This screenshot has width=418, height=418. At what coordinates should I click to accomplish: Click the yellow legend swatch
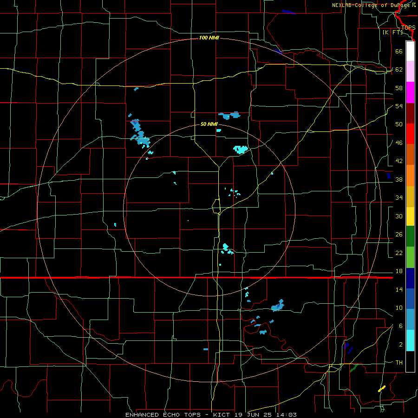coord(410,216)
